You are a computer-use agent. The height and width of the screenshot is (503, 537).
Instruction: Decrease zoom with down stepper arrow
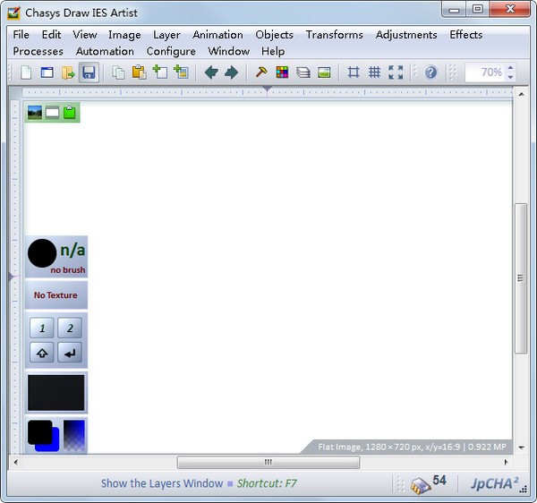pos(510,77)
